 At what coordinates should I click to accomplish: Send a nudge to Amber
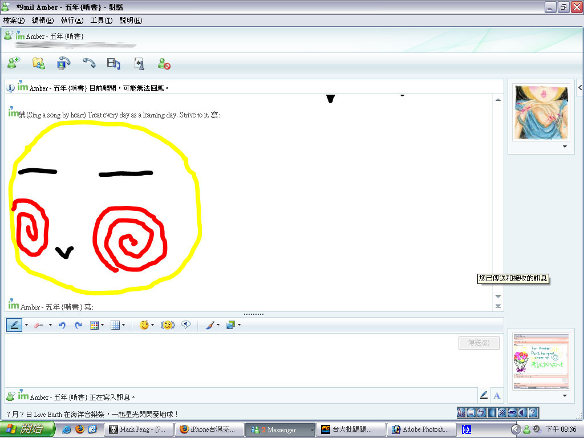pos(168,325)
